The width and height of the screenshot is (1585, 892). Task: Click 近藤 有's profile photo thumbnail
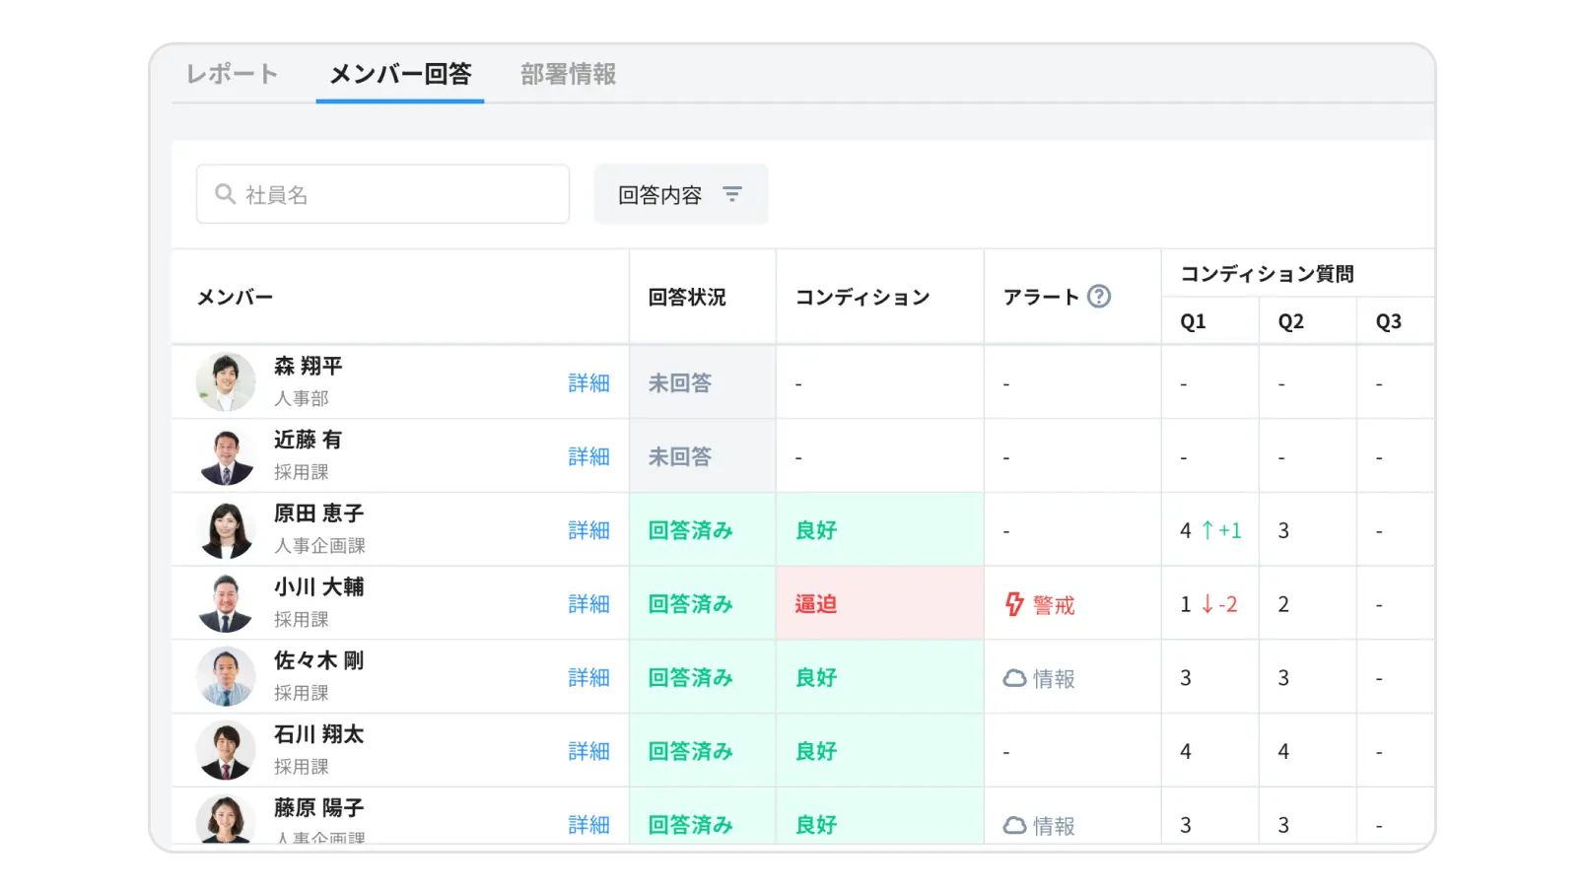point(225,455)
